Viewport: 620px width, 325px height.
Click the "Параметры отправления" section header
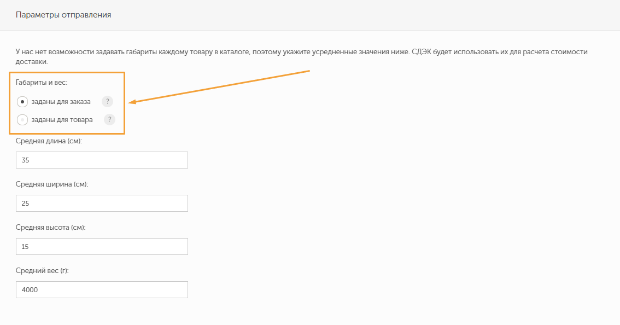click(63, 15)
